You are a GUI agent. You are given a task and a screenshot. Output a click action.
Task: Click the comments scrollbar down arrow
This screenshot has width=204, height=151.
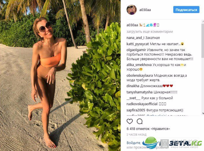(203, 113)
